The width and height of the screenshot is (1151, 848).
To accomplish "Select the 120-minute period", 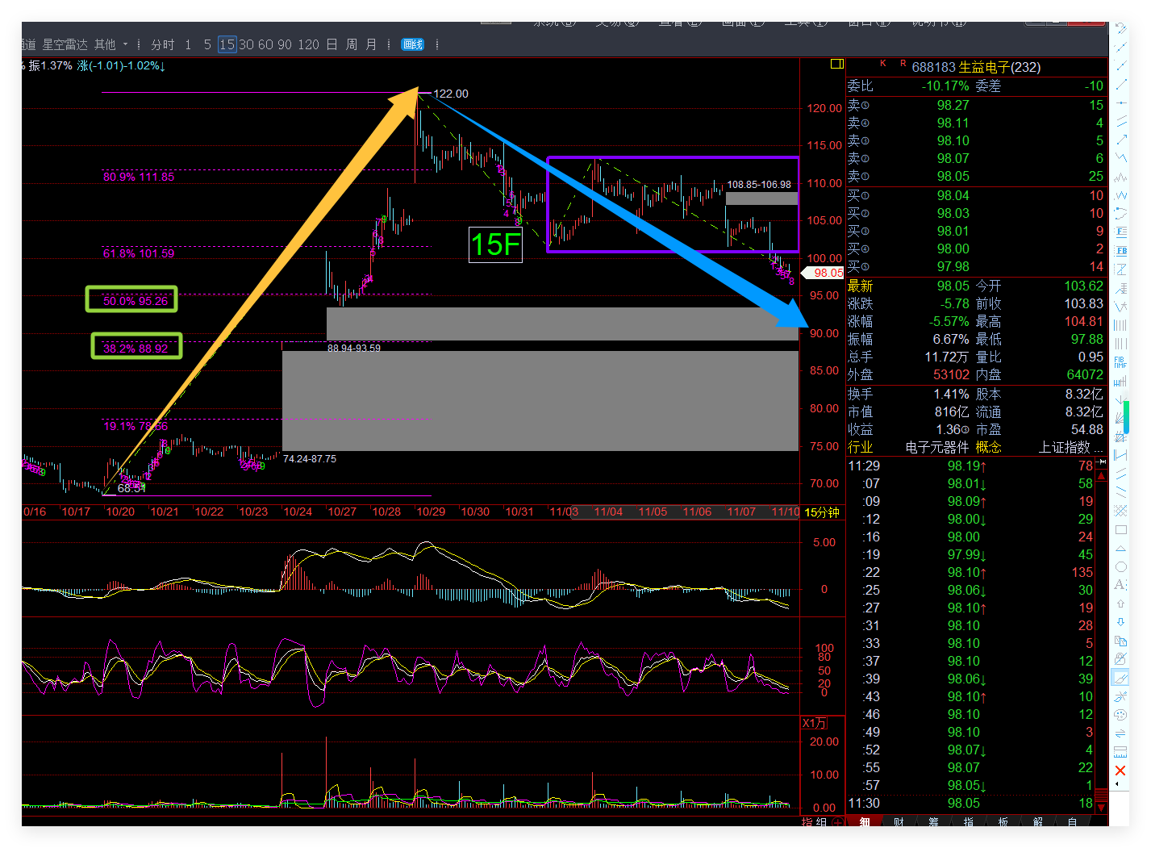I will click(308, 44).
